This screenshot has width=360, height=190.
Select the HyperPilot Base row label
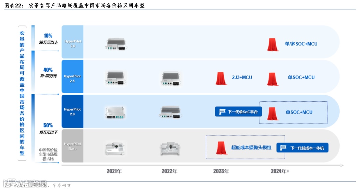point(72,146)
